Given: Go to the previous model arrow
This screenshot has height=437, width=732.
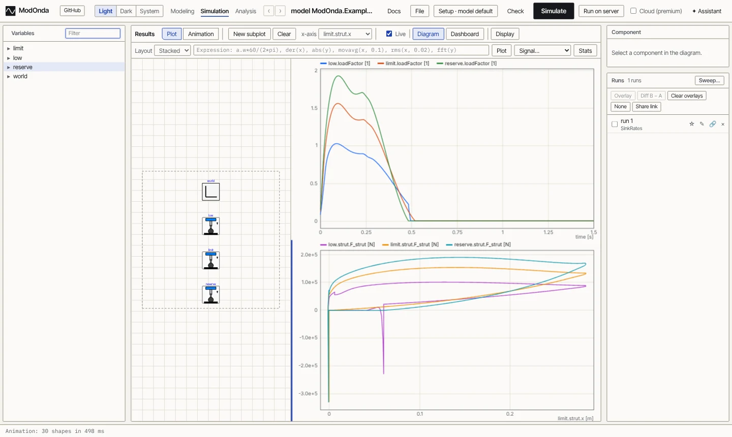Looking at the screenshot, I should [269, 11].
